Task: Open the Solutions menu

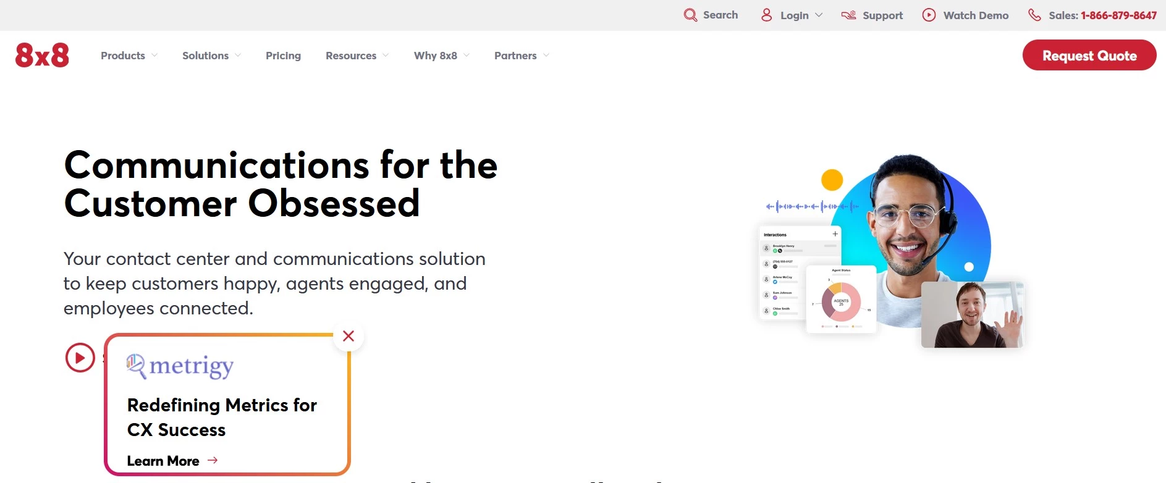Action: click(205, 56)
